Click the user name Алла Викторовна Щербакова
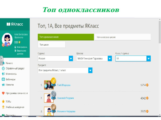This screenshot has width=161, height=120. tap(21, 36)
